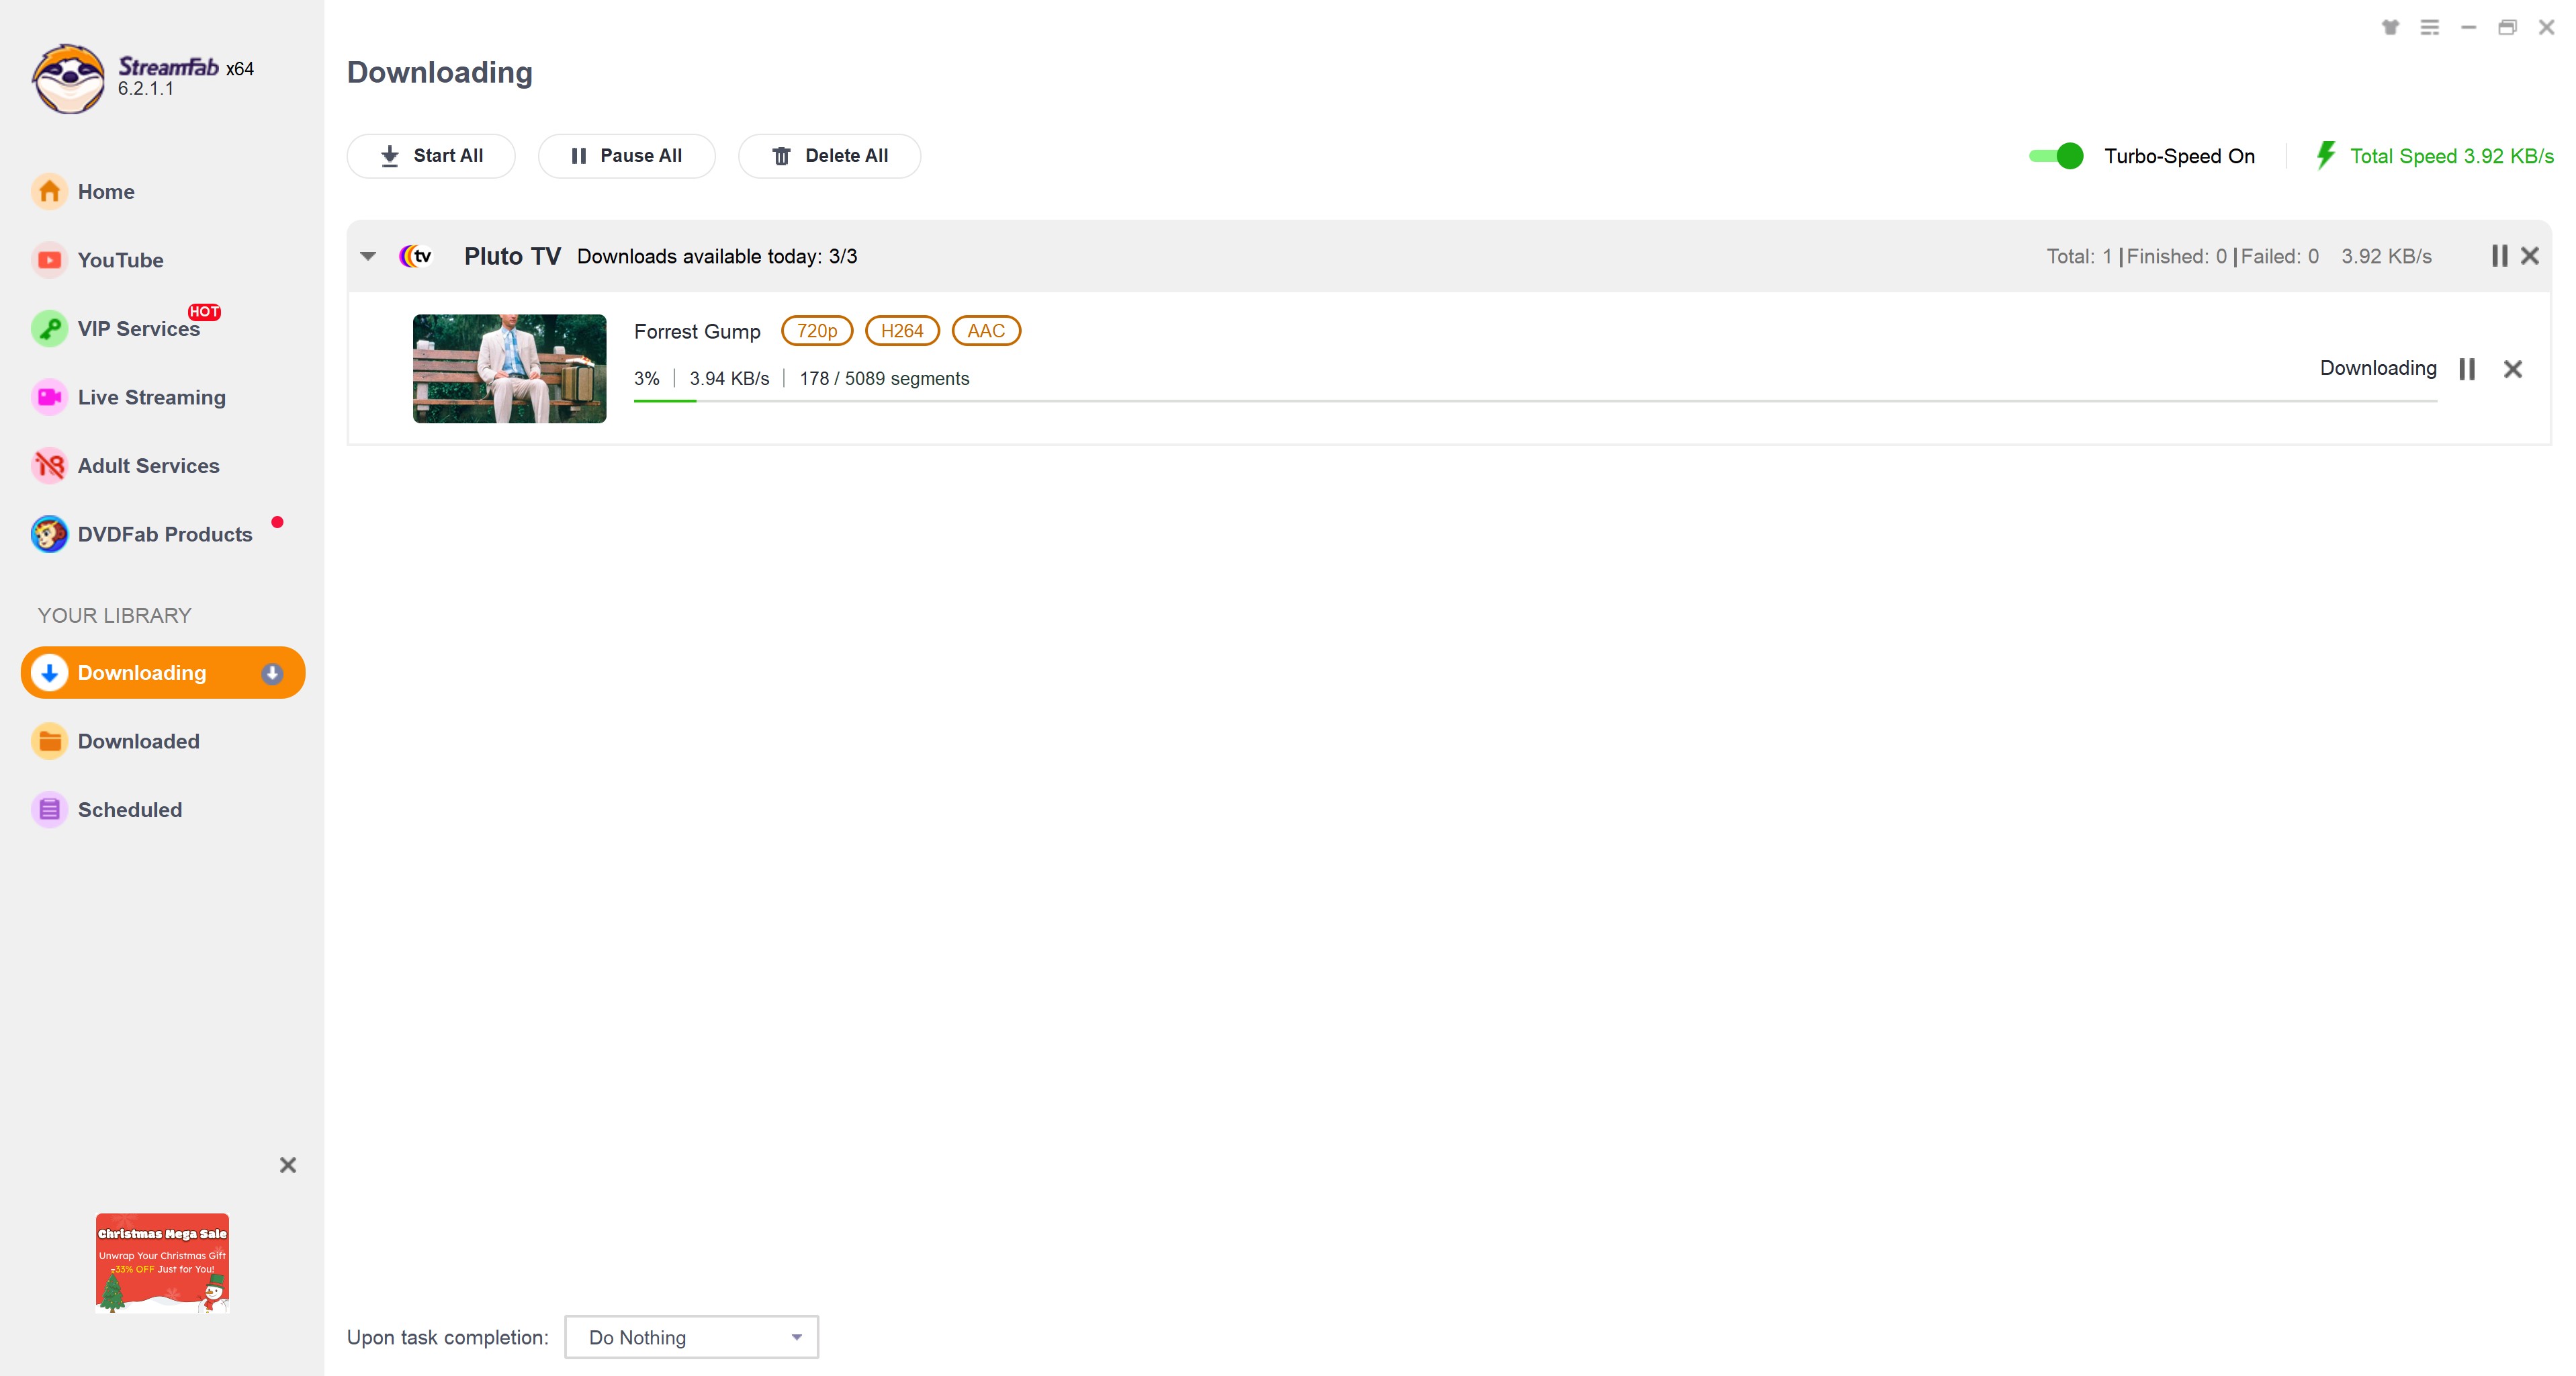The image size is (2576, 1376).
Task: Open the YouTube section
Action: coord(120,260)
